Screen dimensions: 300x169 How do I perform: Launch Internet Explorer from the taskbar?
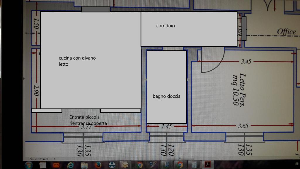(x=71, y=165)
